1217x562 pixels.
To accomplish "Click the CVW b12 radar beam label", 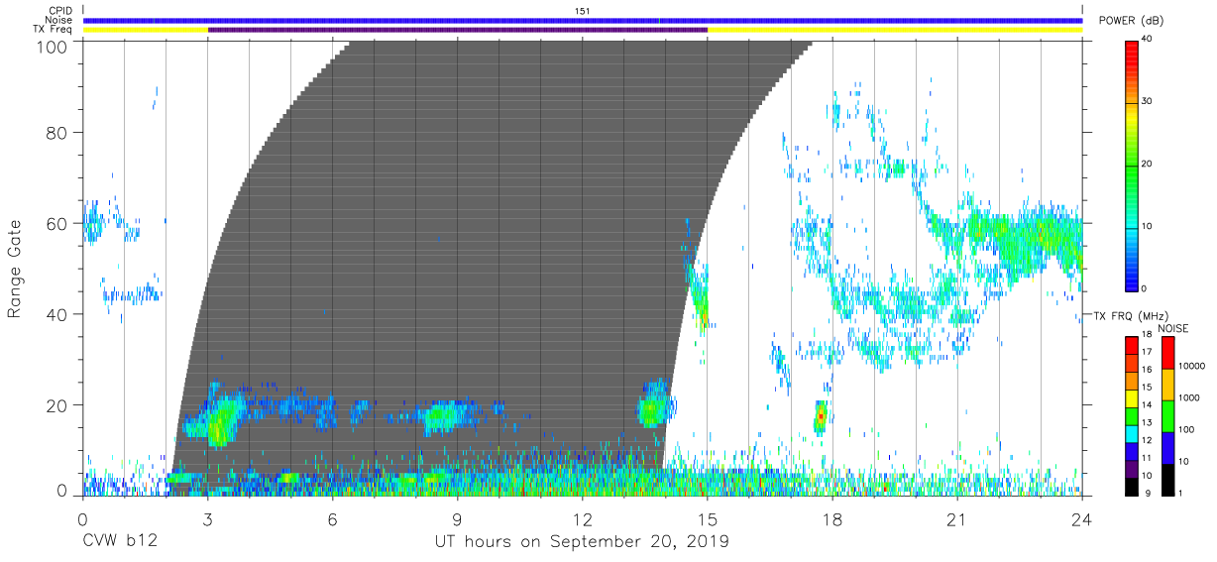I will click(x=120, y=542).
